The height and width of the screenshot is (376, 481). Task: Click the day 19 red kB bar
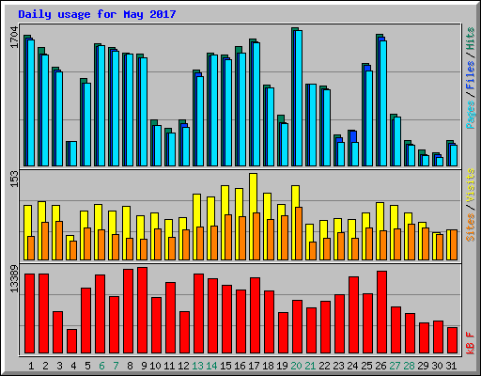(283, 333)
